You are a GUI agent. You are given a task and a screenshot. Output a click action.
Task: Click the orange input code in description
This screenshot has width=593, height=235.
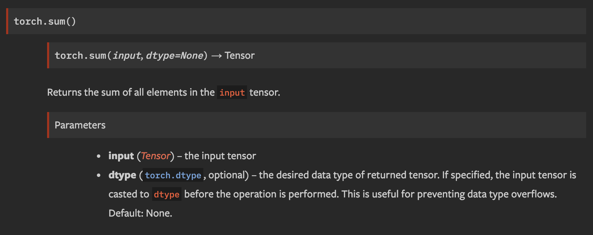(232, 93)
